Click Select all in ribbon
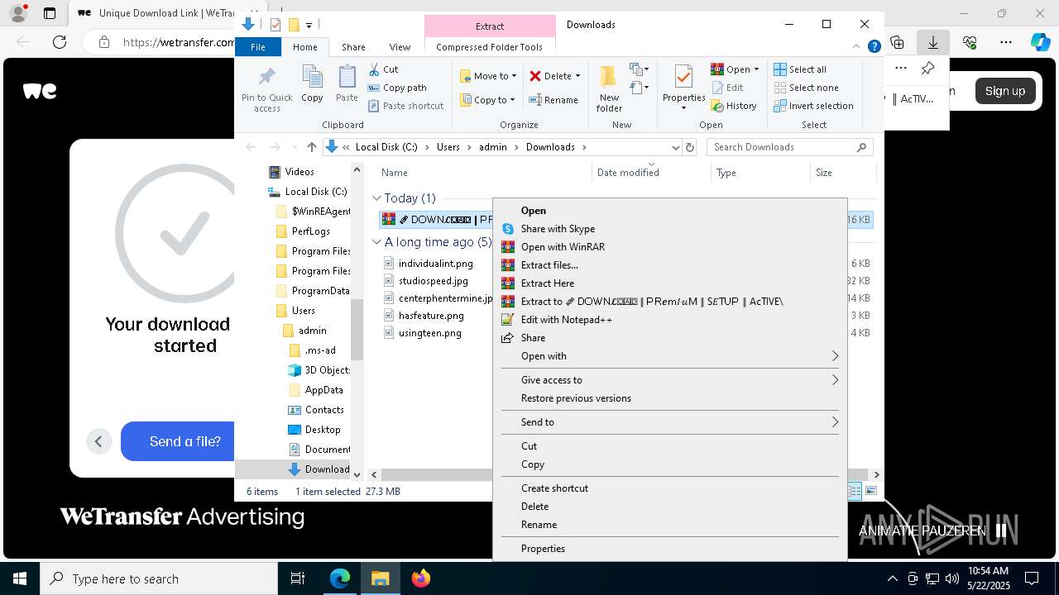 tap(800, 69)
